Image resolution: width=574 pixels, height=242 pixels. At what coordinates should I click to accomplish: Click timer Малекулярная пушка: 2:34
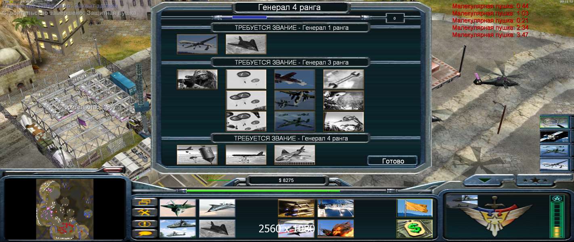[490, 28]
